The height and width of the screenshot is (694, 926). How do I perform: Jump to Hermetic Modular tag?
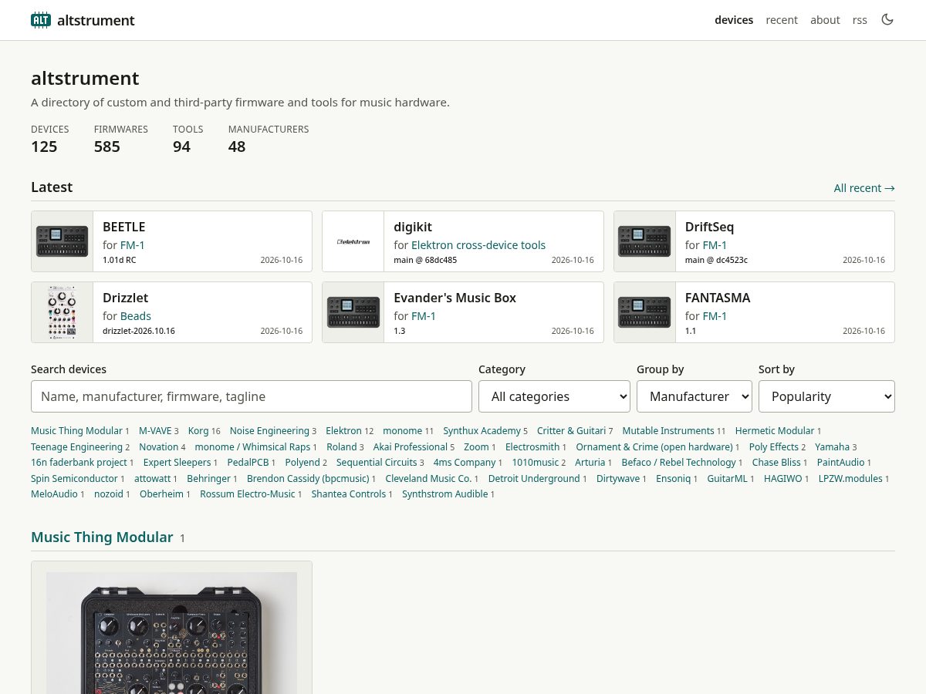775,431
